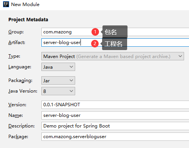Click the Version field with 0.0.1-SNAPSHOT
Viewport: 189px width, 148px height.
point(115,105)
